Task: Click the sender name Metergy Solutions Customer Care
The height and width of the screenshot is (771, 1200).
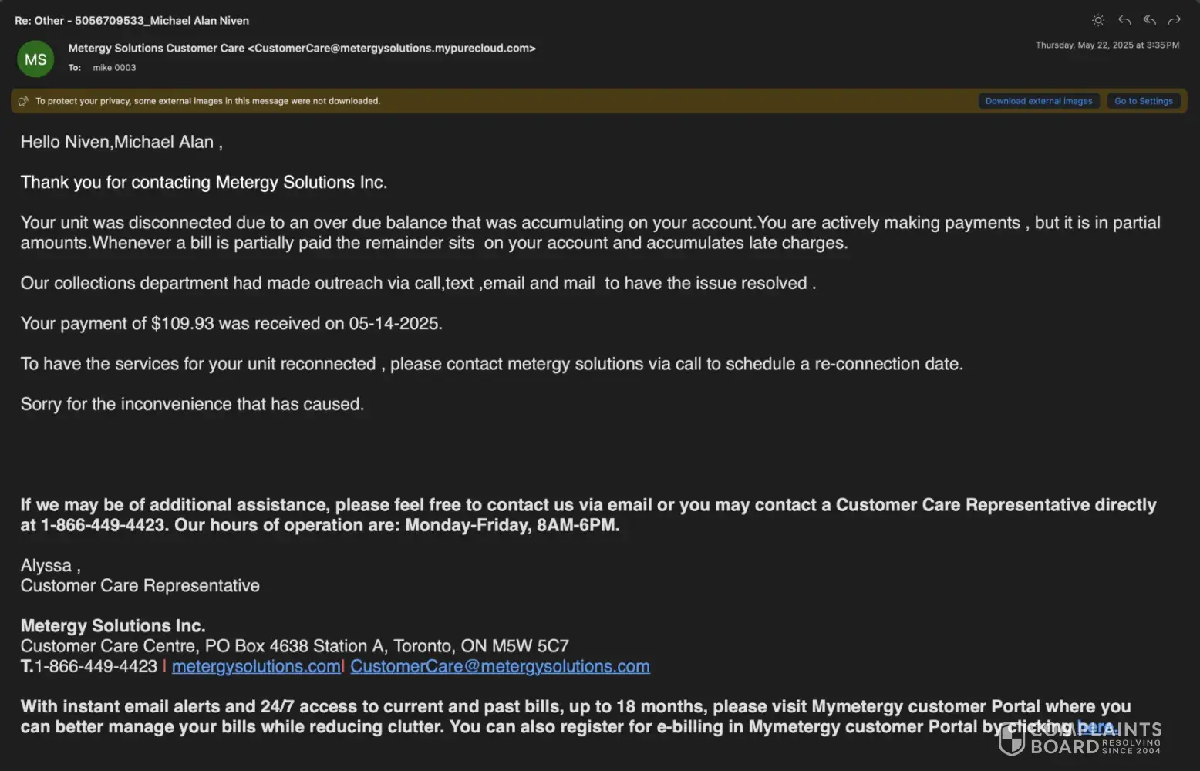Action: [x=156, y=48]
